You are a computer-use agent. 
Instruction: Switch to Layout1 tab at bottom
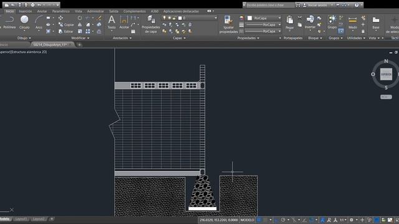tap(21, 219)
